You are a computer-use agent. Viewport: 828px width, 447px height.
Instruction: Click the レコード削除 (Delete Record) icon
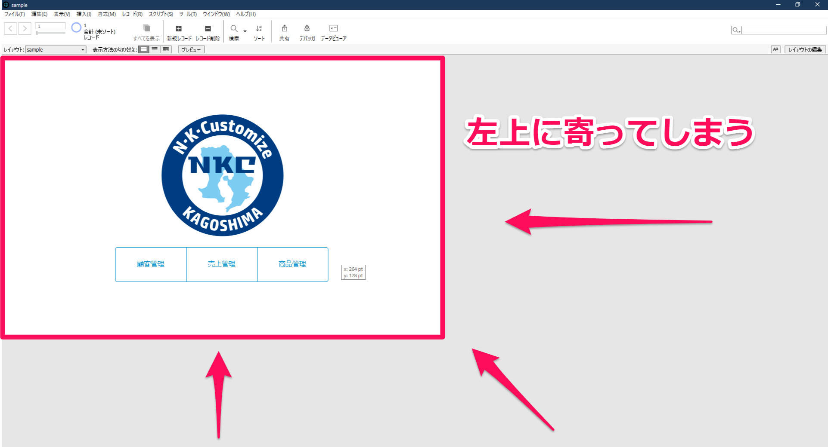pyautogui.click(x=208, y=28)
